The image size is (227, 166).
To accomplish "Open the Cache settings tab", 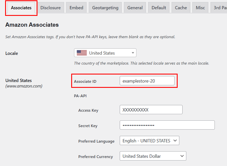I will [181, 8].
